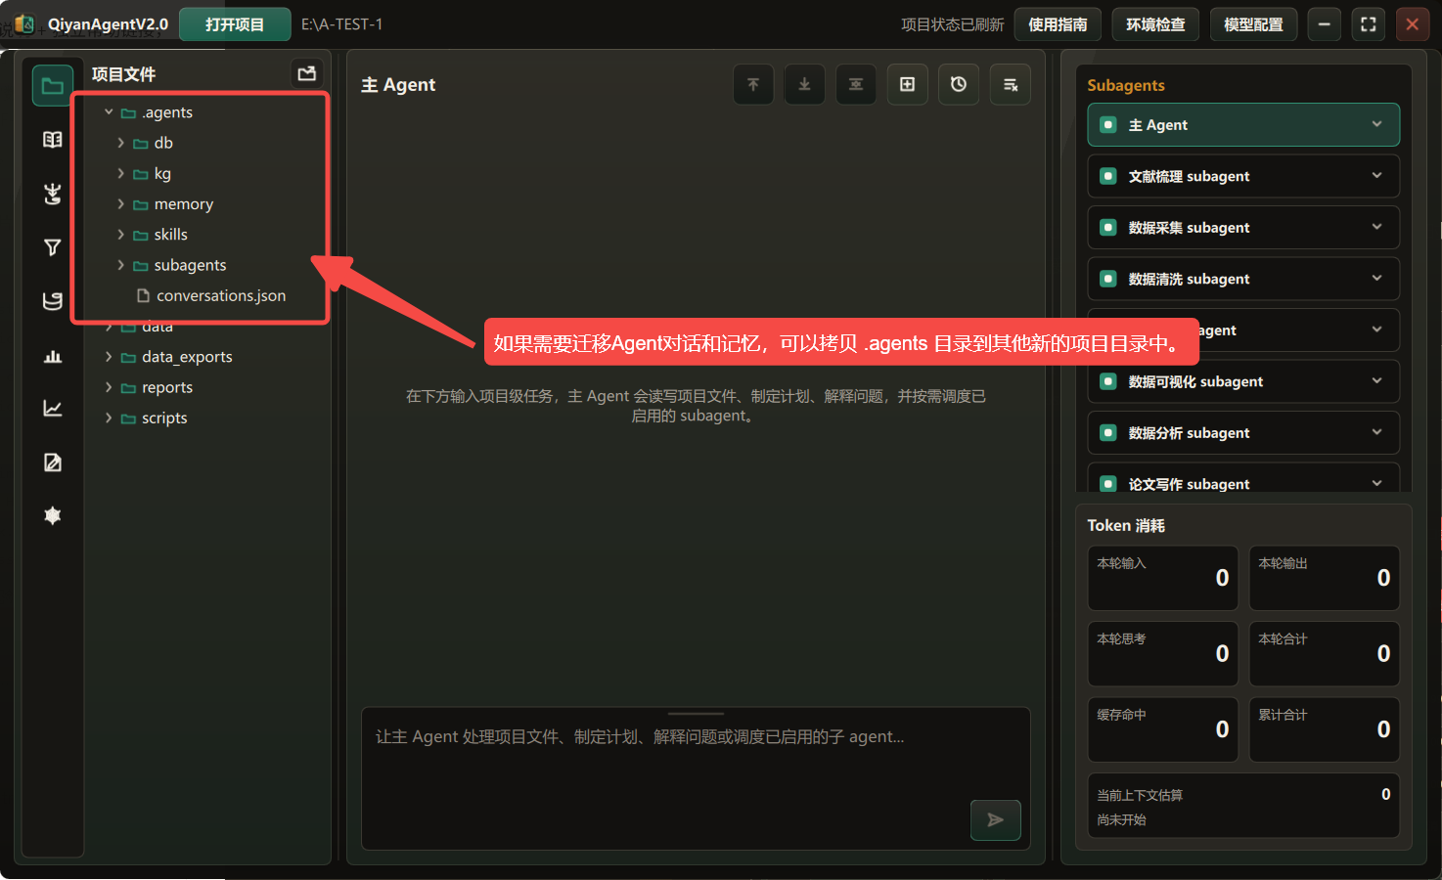
Task: Open the project files sidebar folder icon
Action: [x=53, y=86]
